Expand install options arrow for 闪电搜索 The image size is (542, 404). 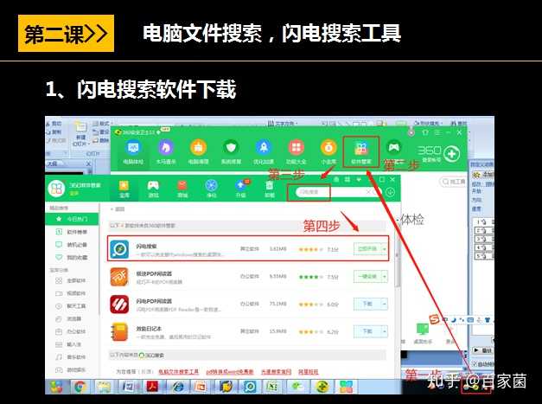coord(384,249)
